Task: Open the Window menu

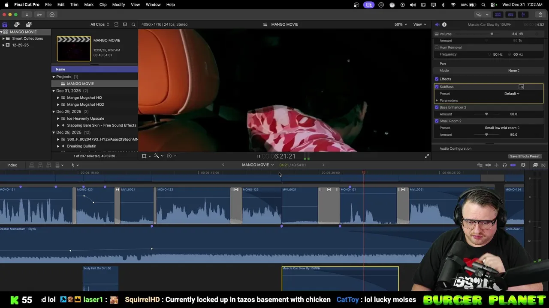Action: (x=153, y=5)
